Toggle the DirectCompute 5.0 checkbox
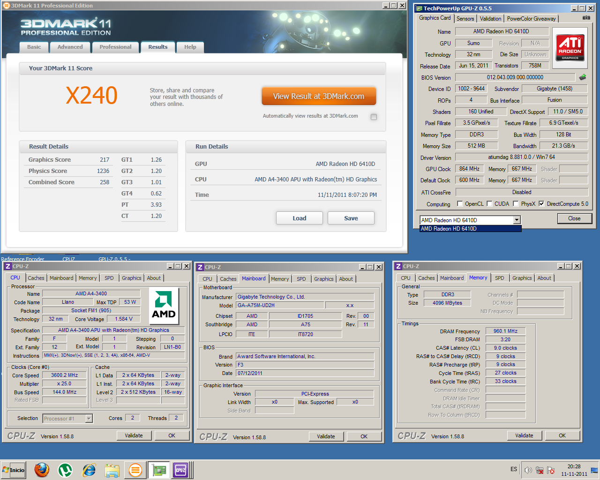The width and height of the screenshot is (600, 480). pos(541,203)
